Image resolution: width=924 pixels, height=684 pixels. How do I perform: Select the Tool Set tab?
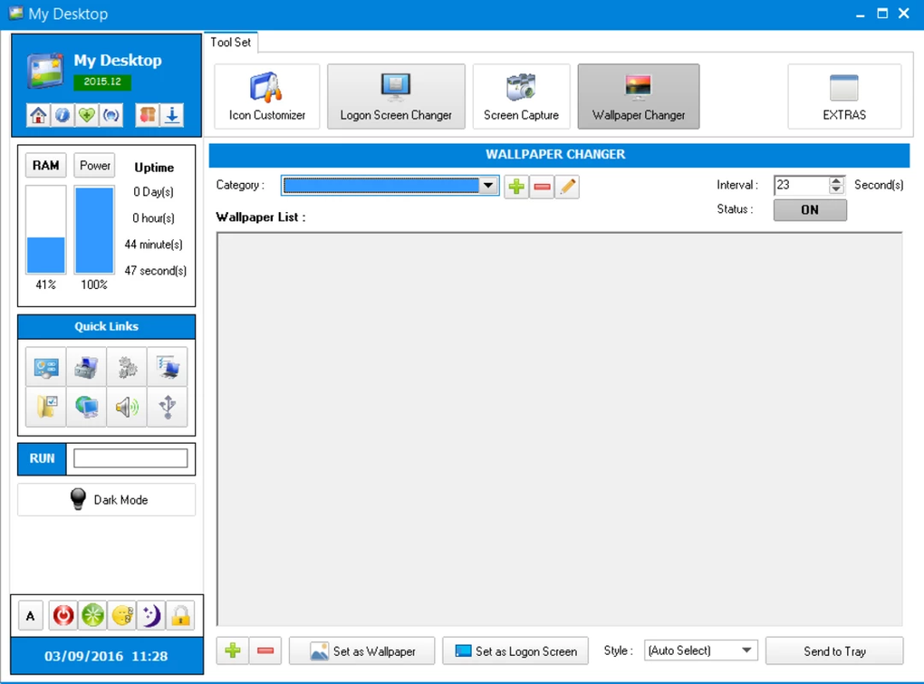230,42
